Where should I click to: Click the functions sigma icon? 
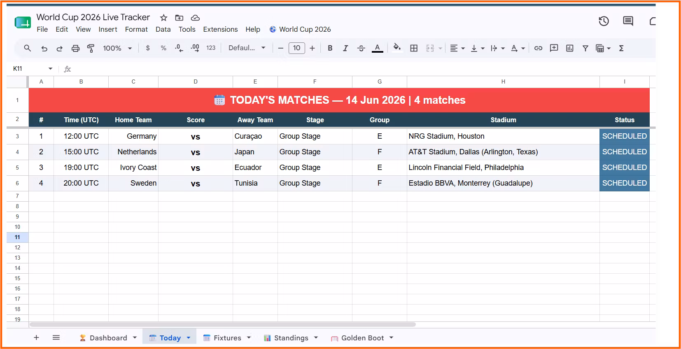[621, 48]
